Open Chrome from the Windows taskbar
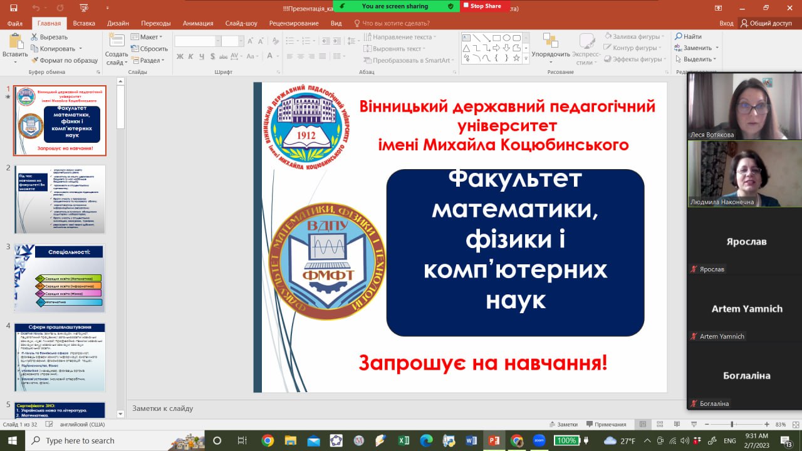Viewport: 802px width, 451px height. [x=268, y=440]
